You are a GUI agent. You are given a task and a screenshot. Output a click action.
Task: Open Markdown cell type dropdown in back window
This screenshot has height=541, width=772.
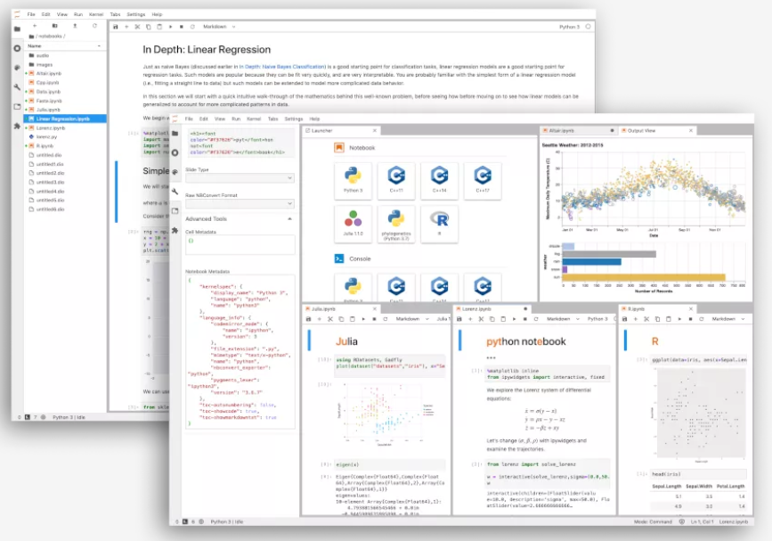pos(219,27)
